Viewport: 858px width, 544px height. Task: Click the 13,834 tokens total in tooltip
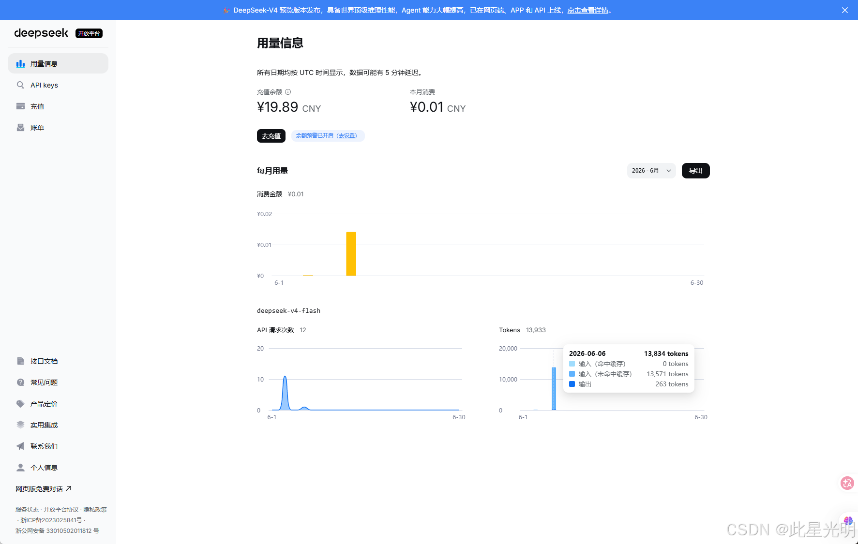point(666,353)
